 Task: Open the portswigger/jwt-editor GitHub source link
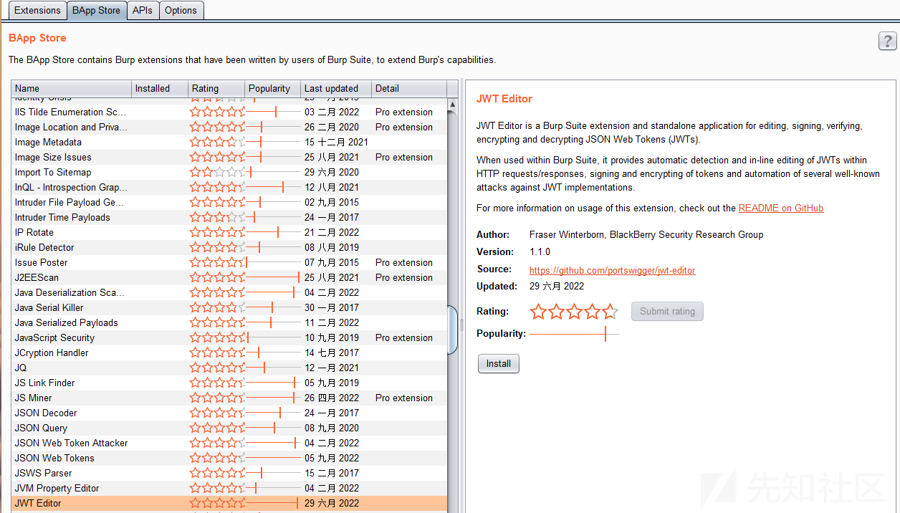[613, 271]
